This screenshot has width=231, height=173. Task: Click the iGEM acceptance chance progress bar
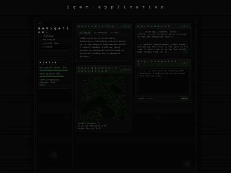pyautogui.click(x=54, y=85)
